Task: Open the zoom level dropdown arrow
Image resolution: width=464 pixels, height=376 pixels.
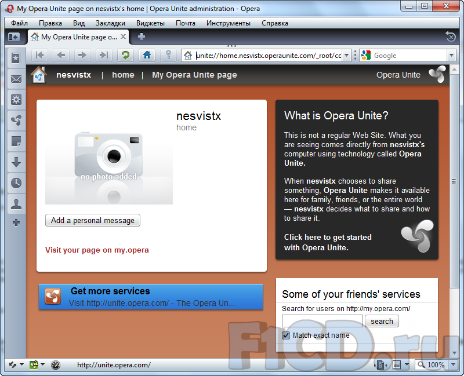Action: pyautogui.click(x=453, y=365)
